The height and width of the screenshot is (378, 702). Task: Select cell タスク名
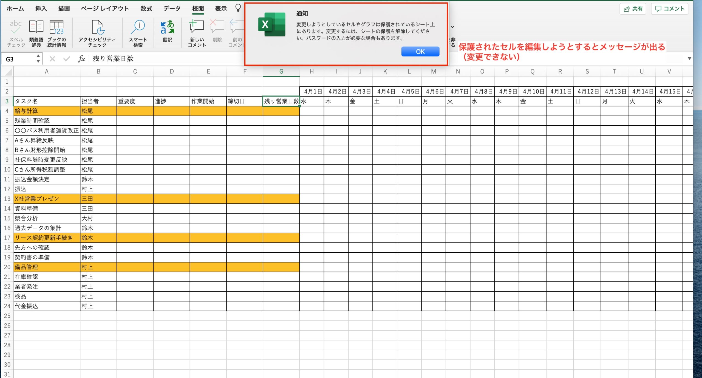pos(47,101)
